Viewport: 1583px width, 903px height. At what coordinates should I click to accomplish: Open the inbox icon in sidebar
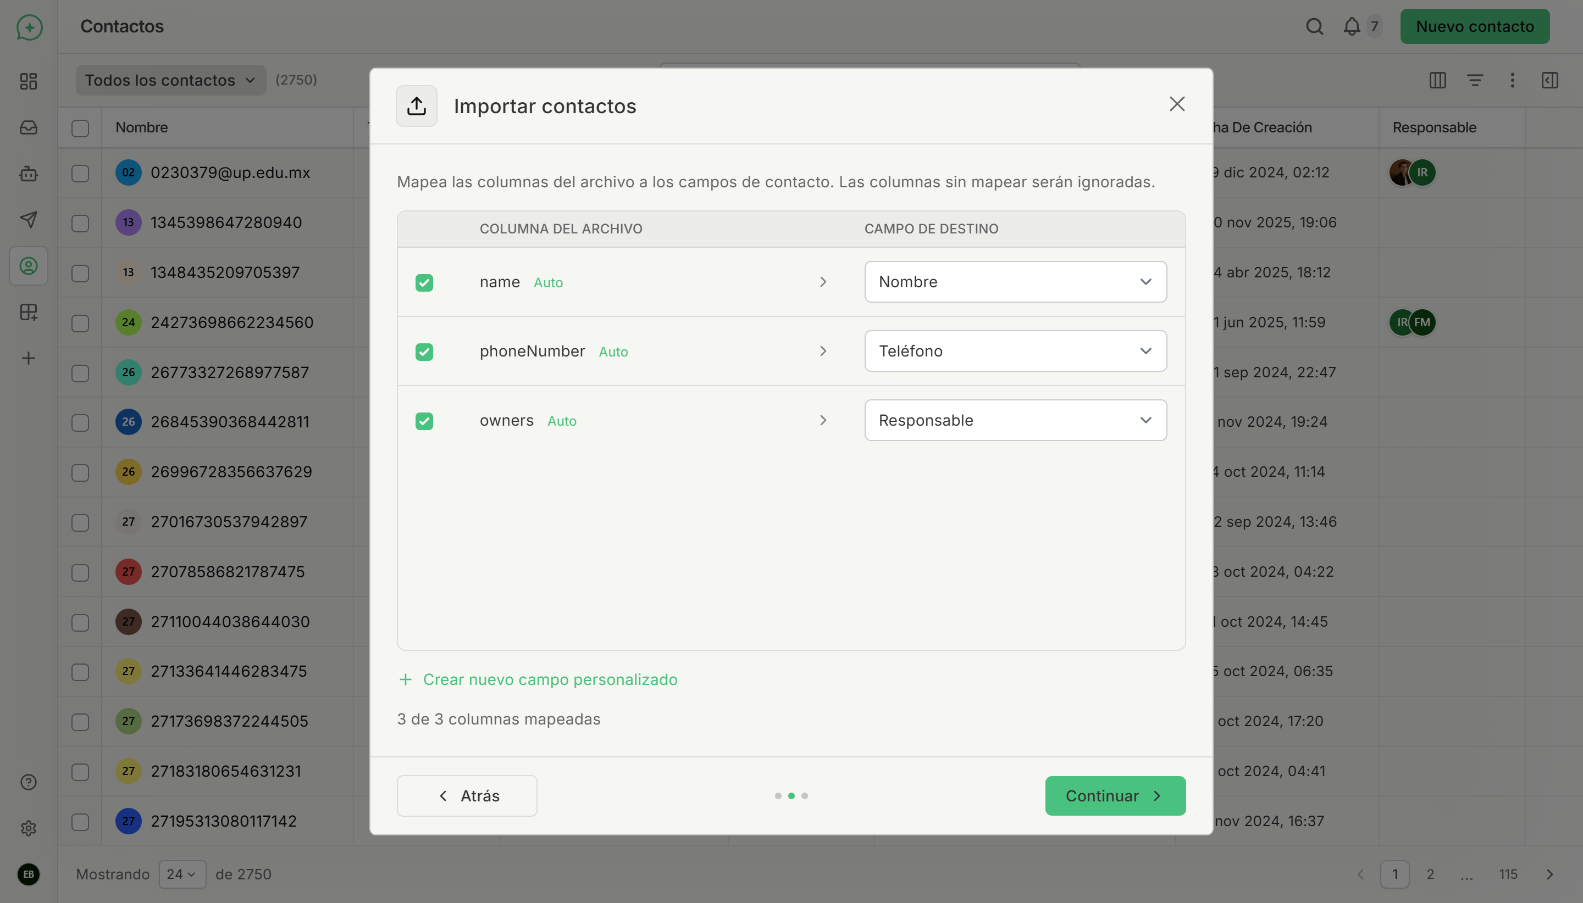[x=29, y=128]
